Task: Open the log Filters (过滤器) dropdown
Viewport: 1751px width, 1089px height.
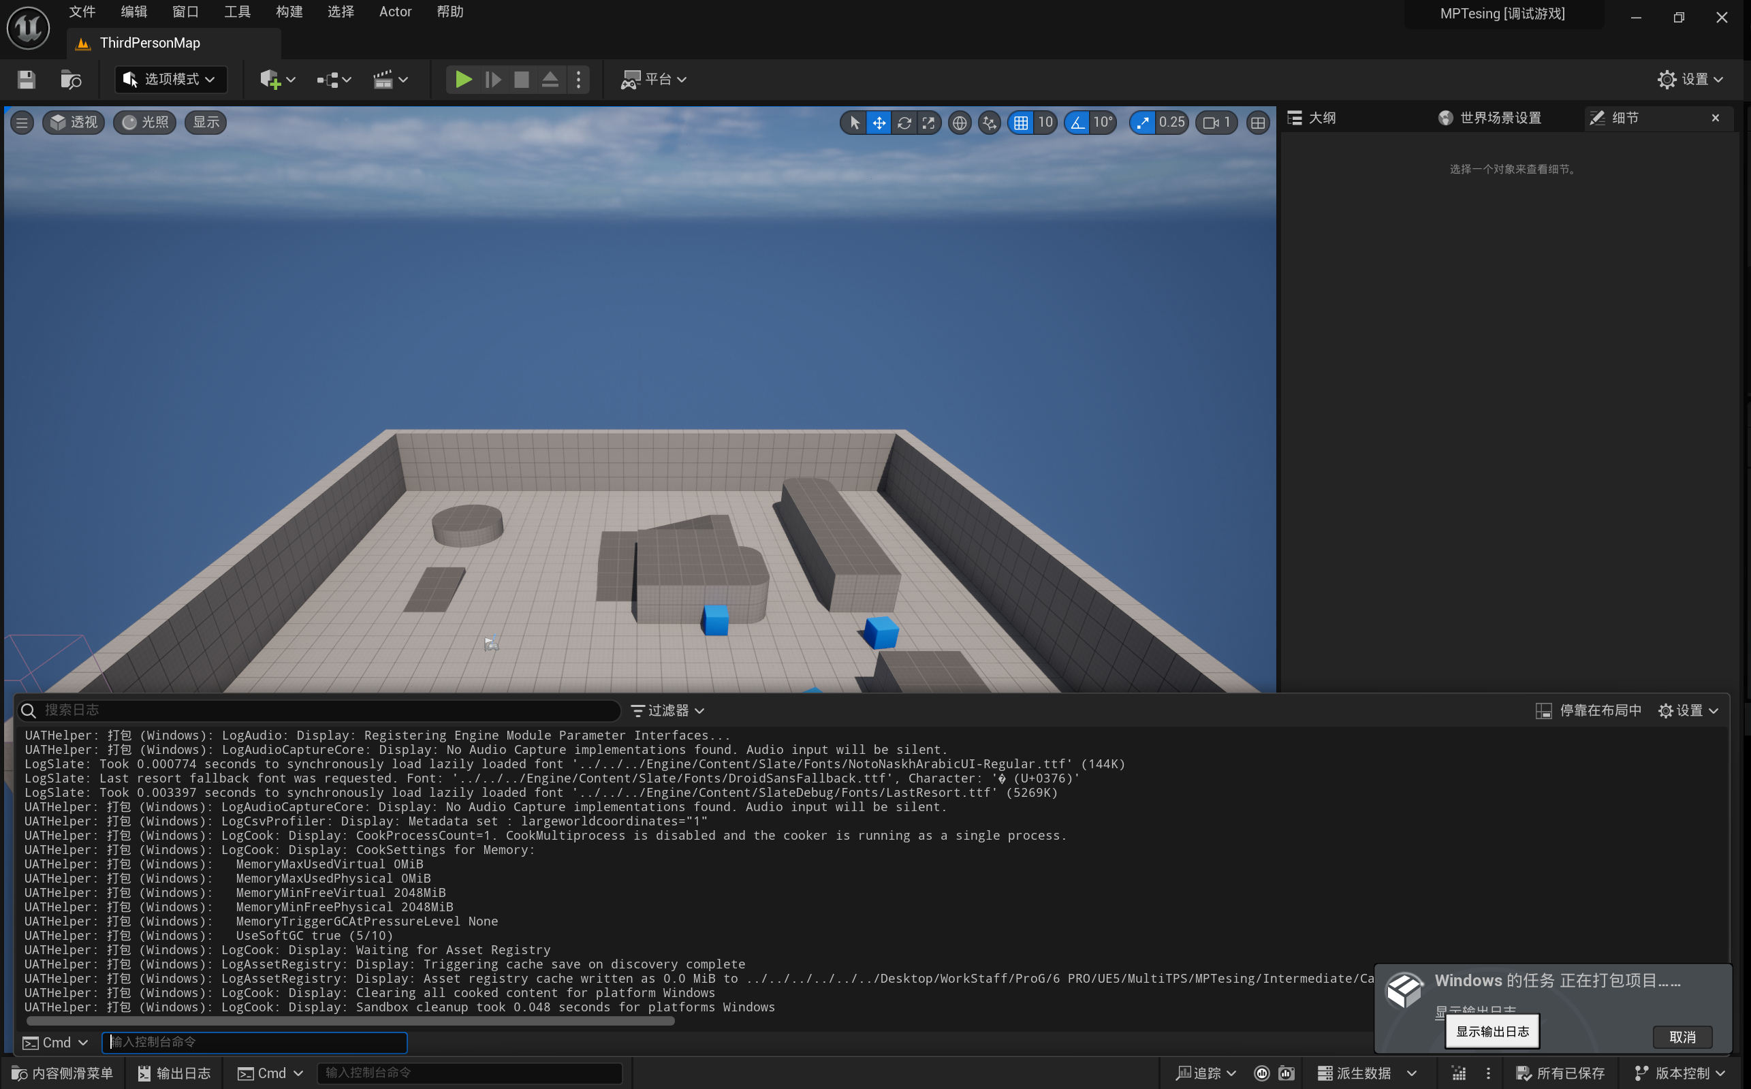Action: (667, 711)
